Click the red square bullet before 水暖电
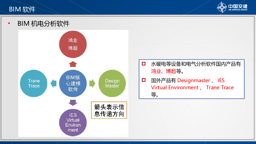256x144 pixels. 144,64
